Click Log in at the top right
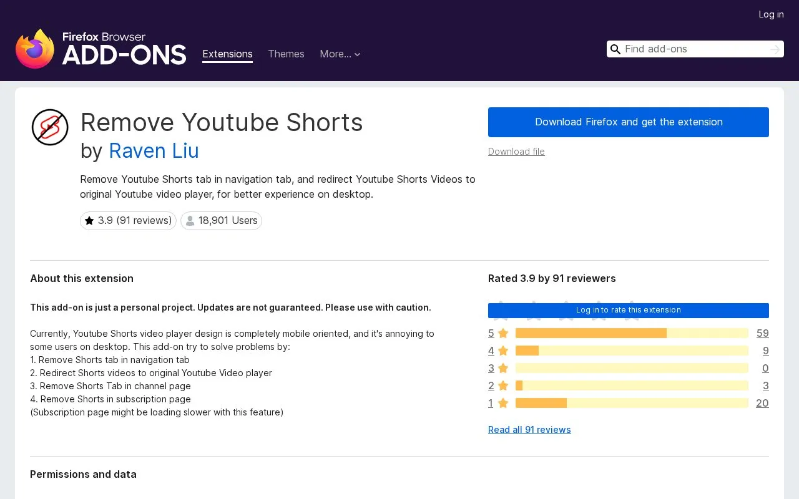799x499 pixels. [x=771, y=14]
